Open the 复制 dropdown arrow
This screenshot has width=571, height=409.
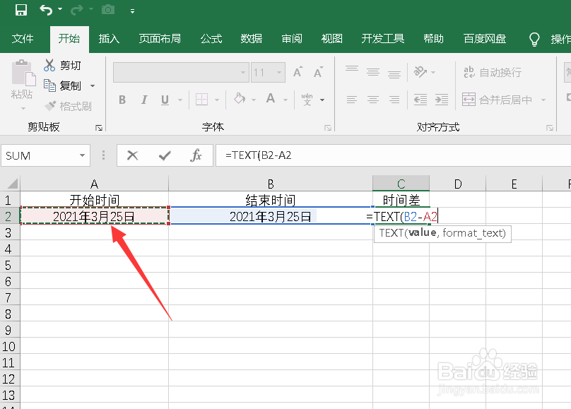click(93, 86)
